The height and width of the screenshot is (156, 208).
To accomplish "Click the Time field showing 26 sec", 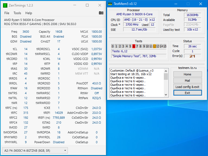I will tap(192, 46).
